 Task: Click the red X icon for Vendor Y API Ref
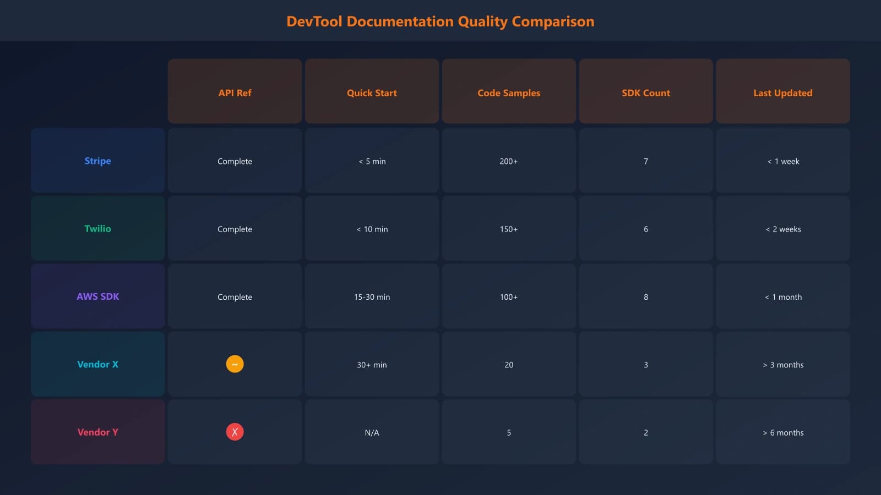tap(235, 432)
